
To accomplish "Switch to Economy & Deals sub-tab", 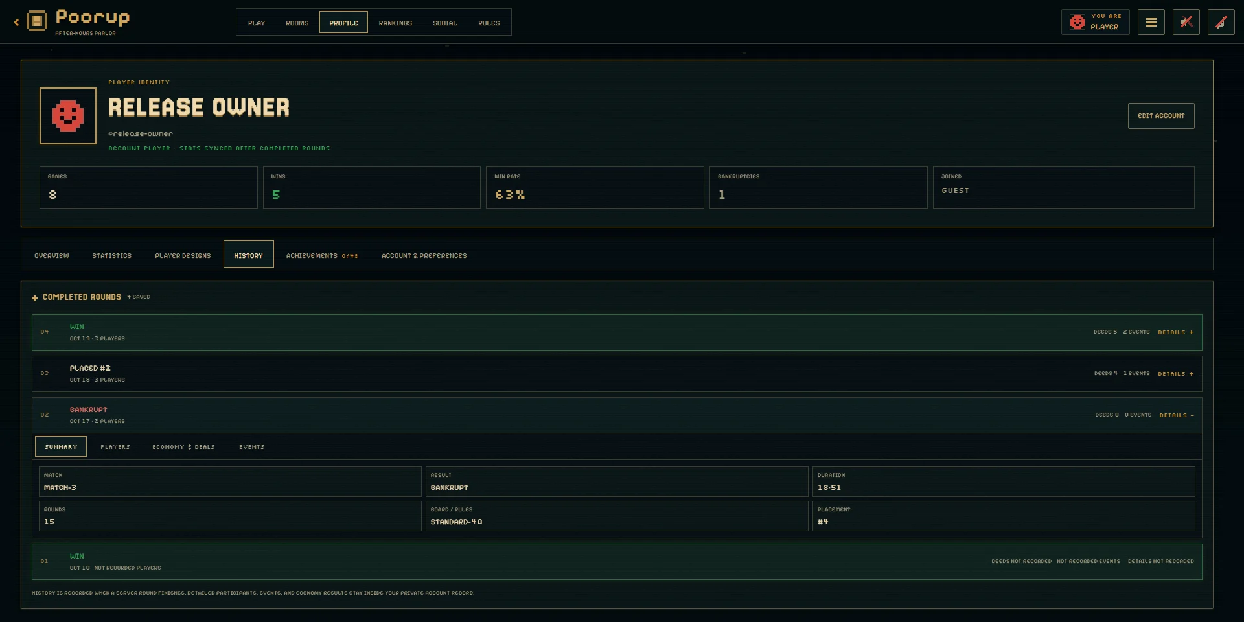I will point(183,447).
